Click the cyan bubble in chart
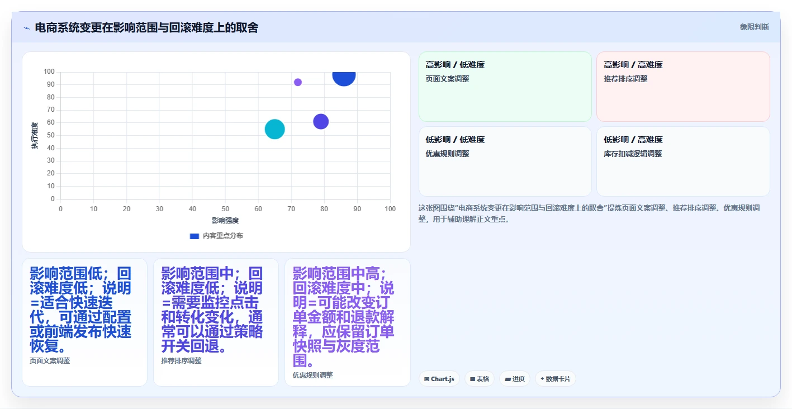The height and width of the screenshot is (409, 792). coord(274,129)
